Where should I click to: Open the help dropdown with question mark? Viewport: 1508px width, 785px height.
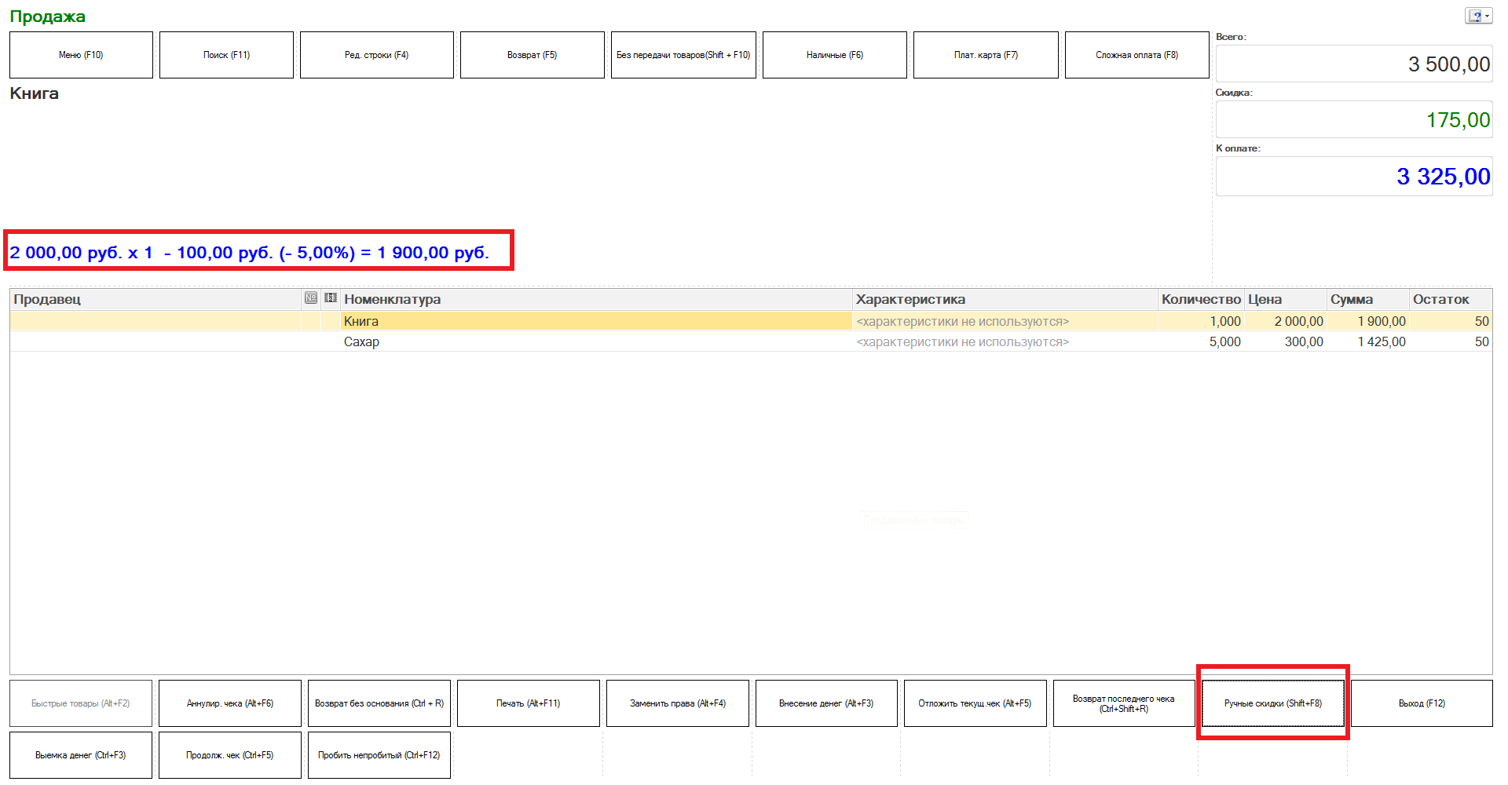(x=1478, y=16)
